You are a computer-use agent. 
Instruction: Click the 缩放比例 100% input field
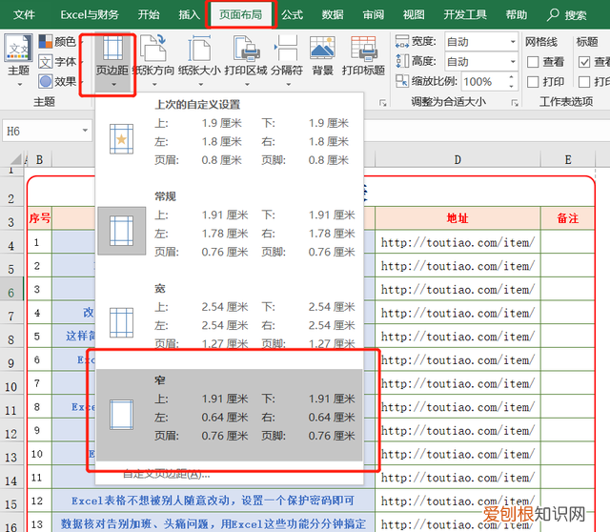point(484,81)
